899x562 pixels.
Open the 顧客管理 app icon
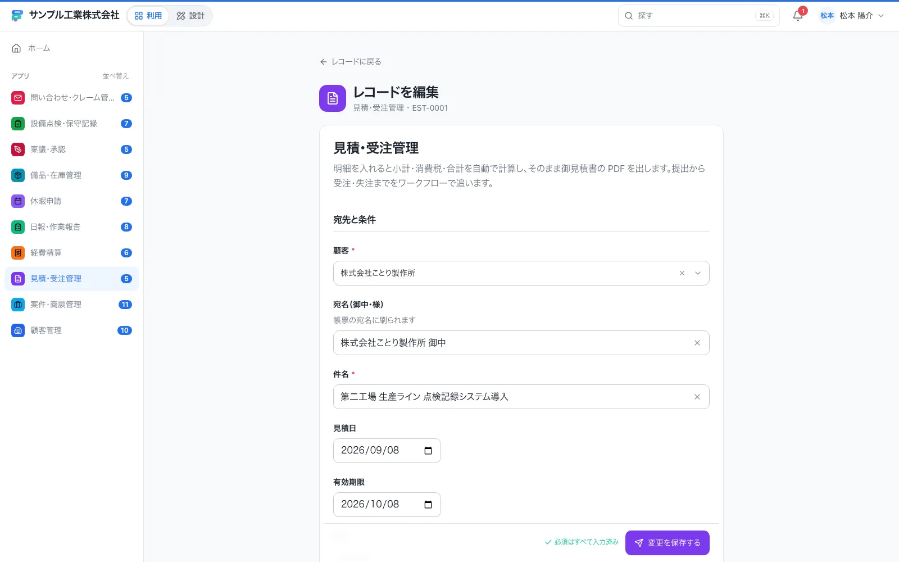pyautogui.click(x=18, y=330)
